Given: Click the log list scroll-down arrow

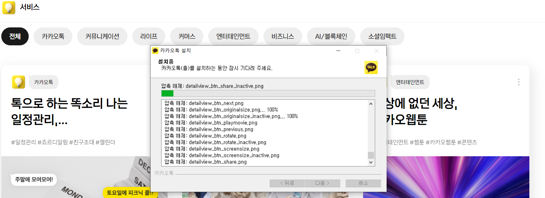Looking at the screenshot, I should pos(371,162).
